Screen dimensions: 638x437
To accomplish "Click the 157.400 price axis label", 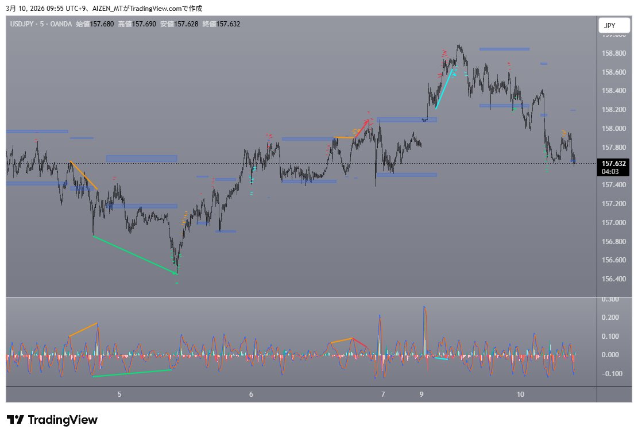I will click(x=613, y=185).
